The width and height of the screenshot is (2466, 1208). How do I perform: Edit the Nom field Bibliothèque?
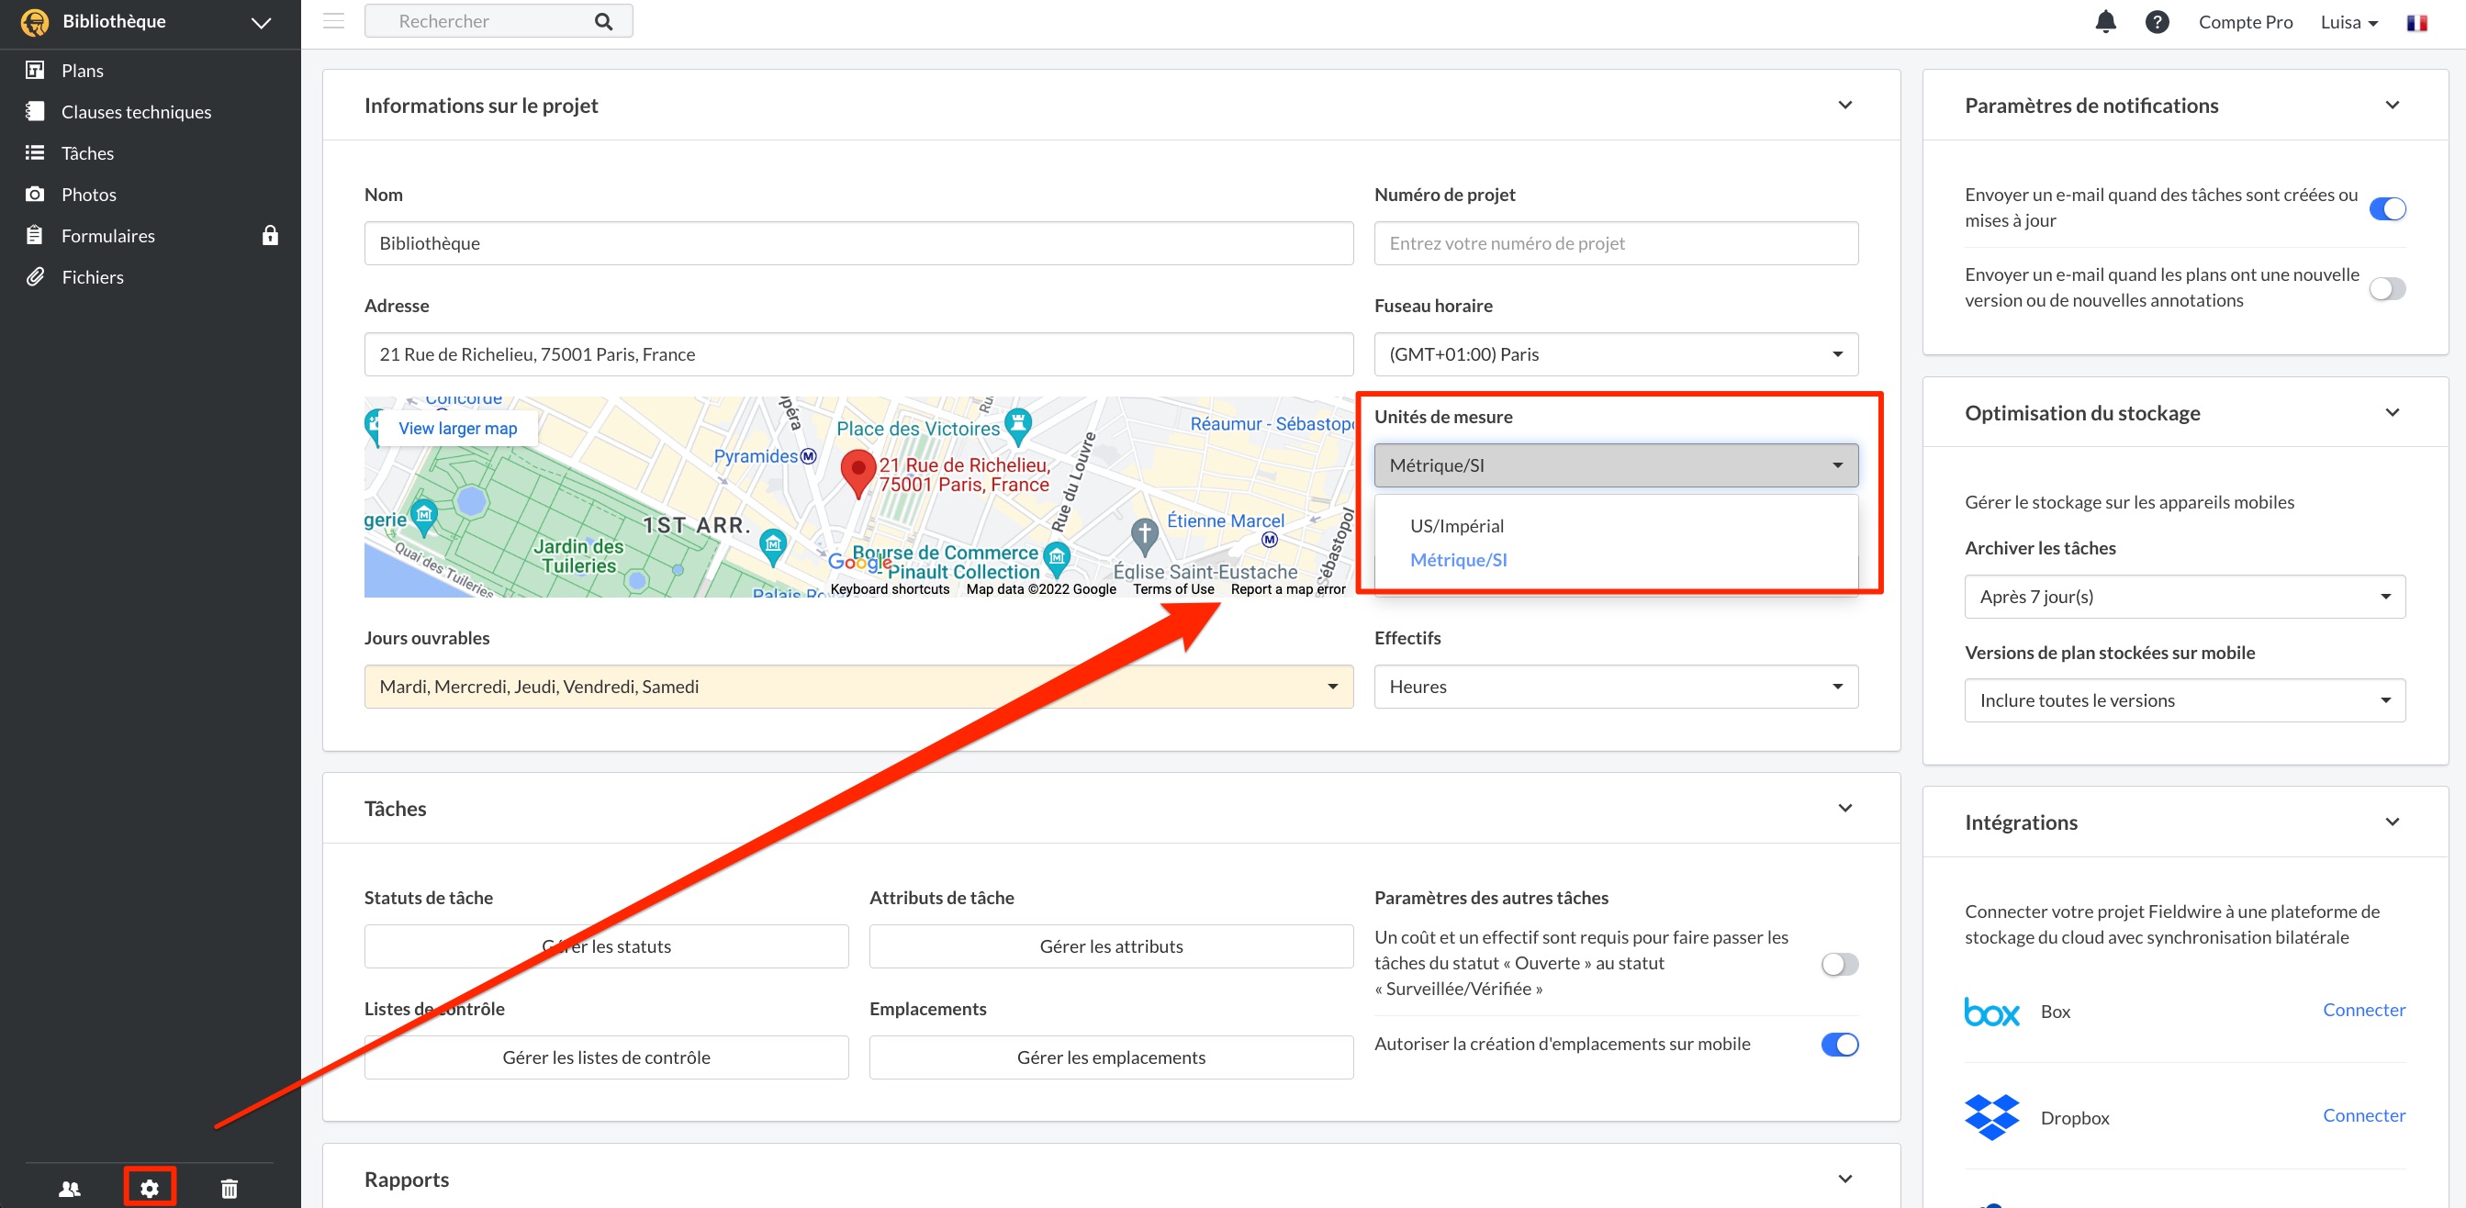[x=857, y=243]
